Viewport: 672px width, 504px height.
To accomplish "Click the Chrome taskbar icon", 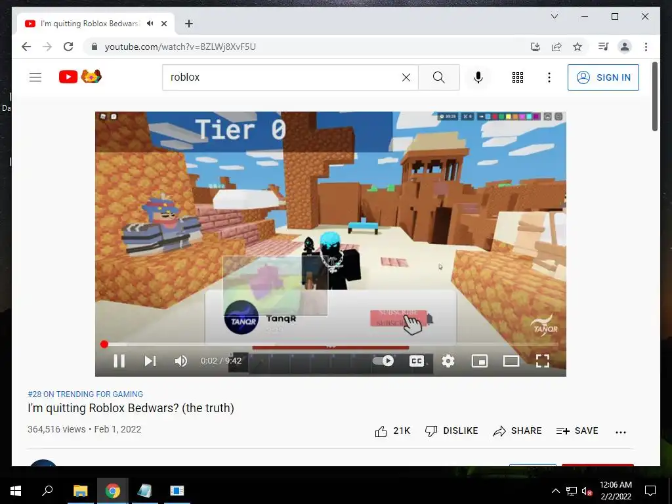I will click(x=112, y=491).
